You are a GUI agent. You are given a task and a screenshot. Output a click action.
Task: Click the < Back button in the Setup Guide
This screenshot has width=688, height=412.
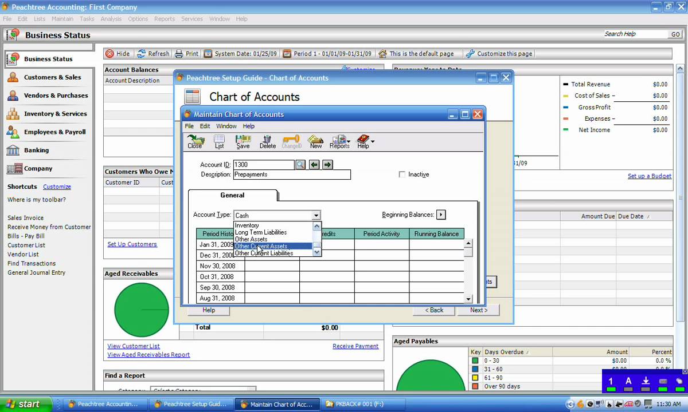[x=434, y=310]
